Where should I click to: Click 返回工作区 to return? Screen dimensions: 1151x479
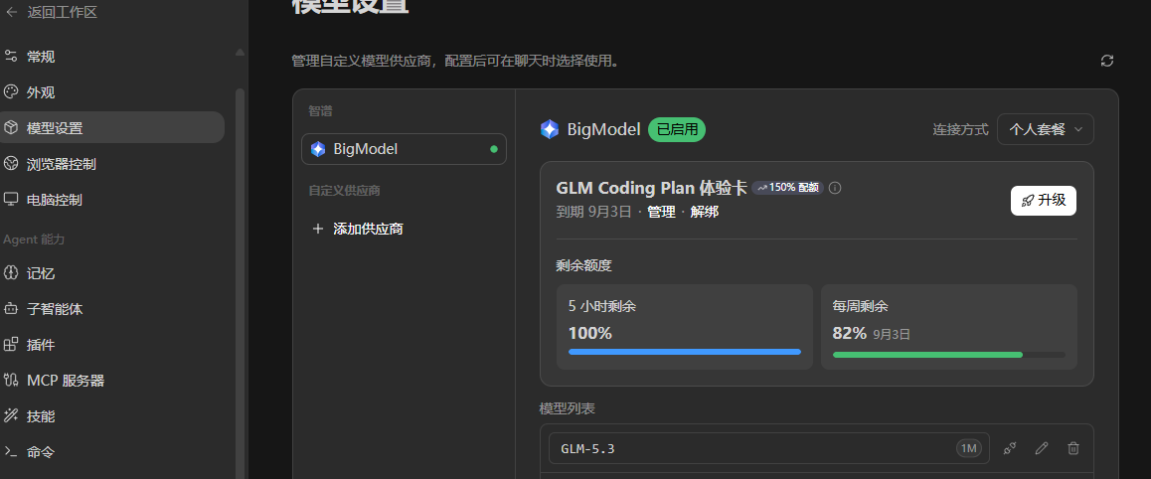point(63,12)
